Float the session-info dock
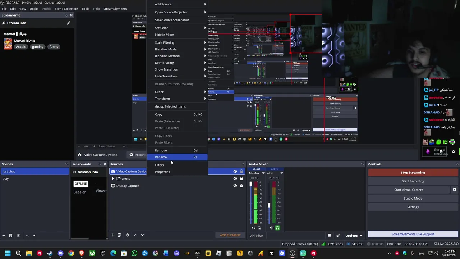The height and width of the screenshot is (259, 460). [x=99, y=164]
